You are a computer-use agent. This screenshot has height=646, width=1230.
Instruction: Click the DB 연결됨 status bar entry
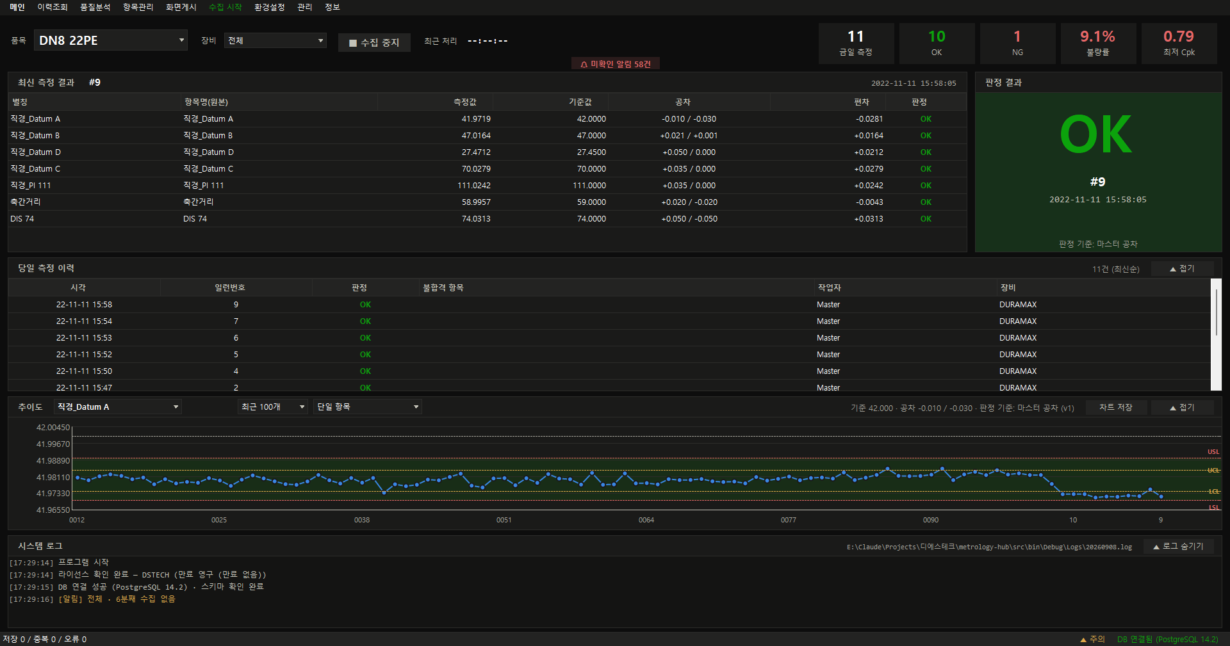(1168, 639)
